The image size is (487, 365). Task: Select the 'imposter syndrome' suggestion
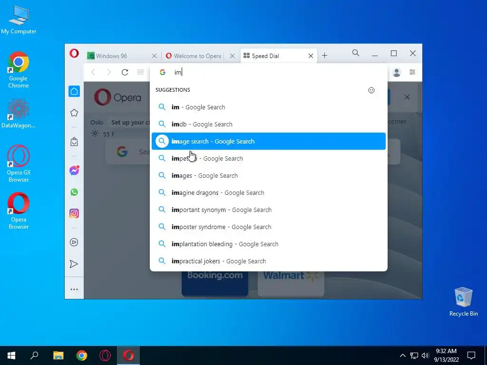[269, 227]
